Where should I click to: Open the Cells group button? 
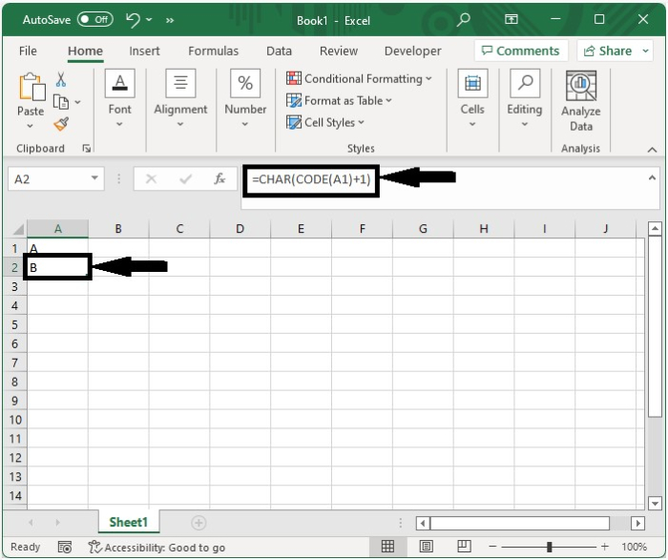(x=472, y=99)
